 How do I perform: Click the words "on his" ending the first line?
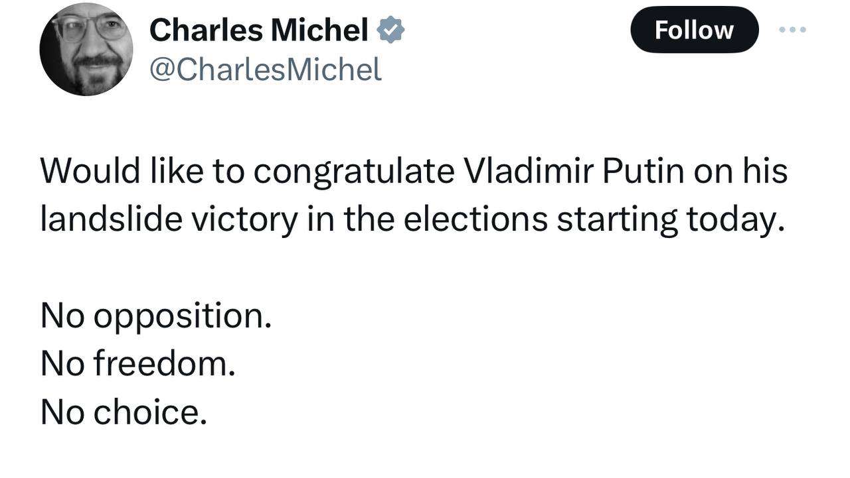[x=740, y=171]
